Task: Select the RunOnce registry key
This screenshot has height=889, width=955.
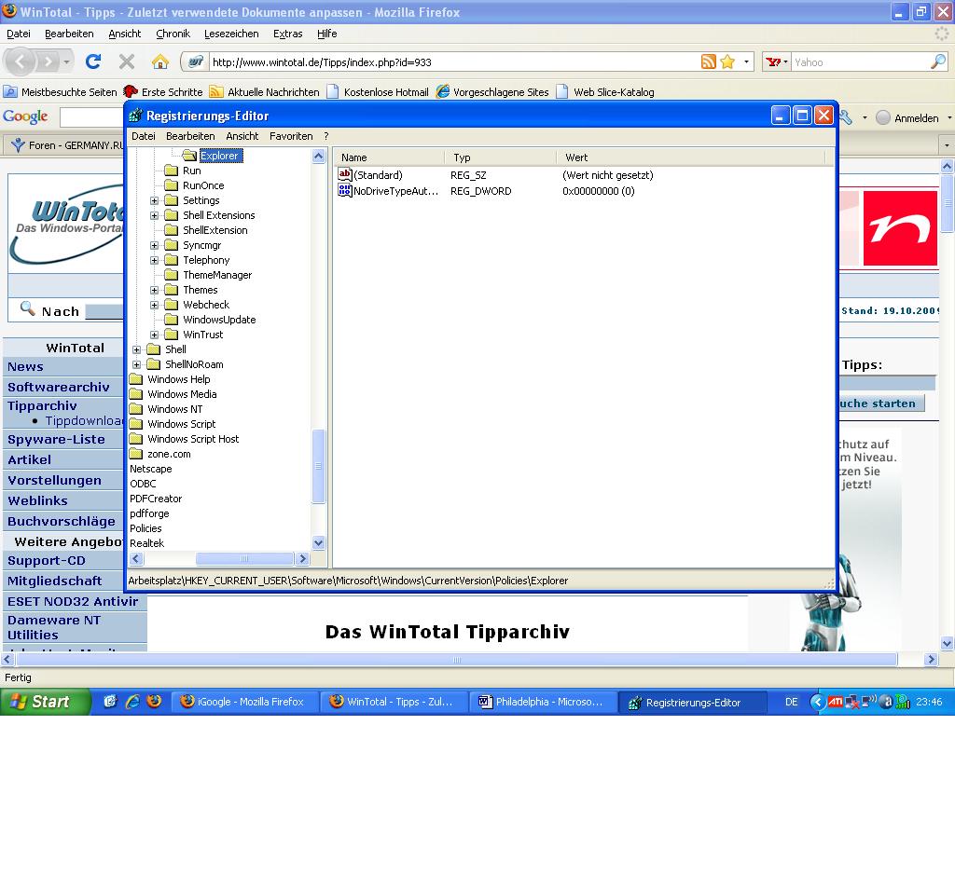Action: point(195,185)
